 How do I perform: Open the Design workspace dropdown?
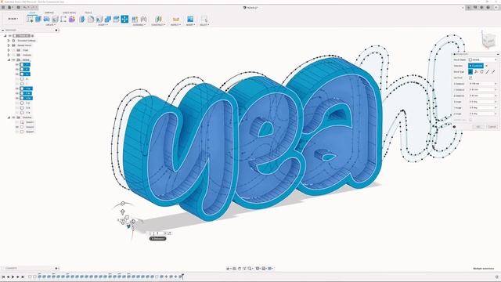13,19
